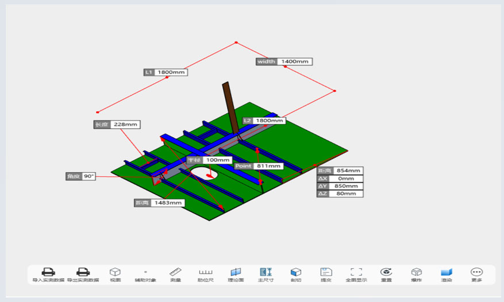Click the 导入实测数据 import icon

(44, 272)
